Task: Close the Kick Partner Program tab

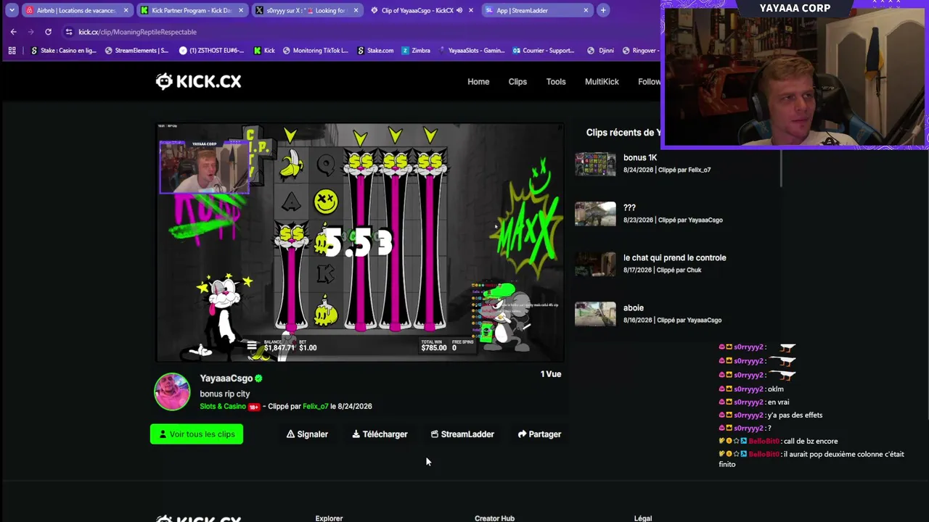Action: (240, 10)
